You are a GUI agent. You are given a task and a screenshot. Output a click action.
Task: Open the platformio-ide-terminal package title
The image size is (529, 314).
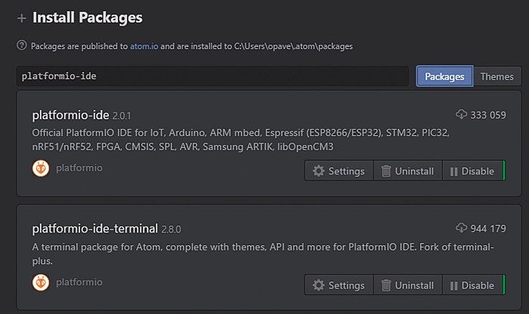click(94, 229)
